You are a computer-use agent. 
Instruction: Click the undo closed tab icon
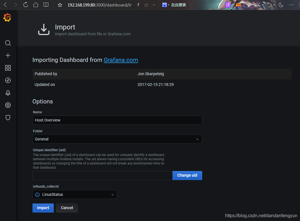coord(269,5)
